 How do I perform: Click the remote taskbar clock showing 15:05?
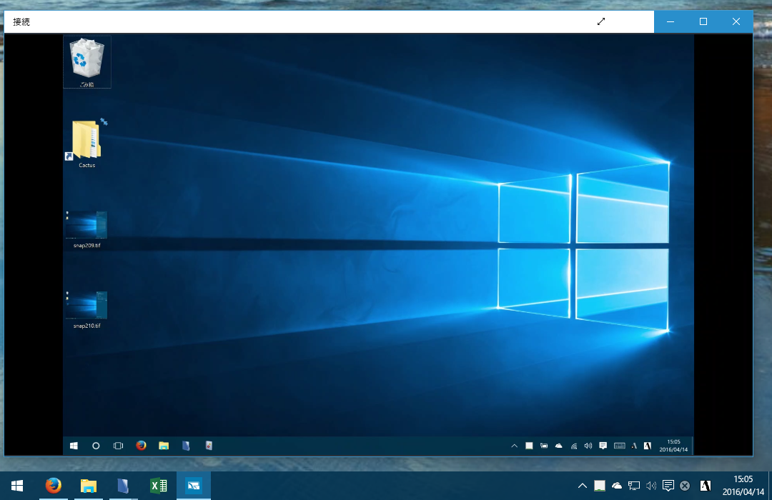(673, 446)
